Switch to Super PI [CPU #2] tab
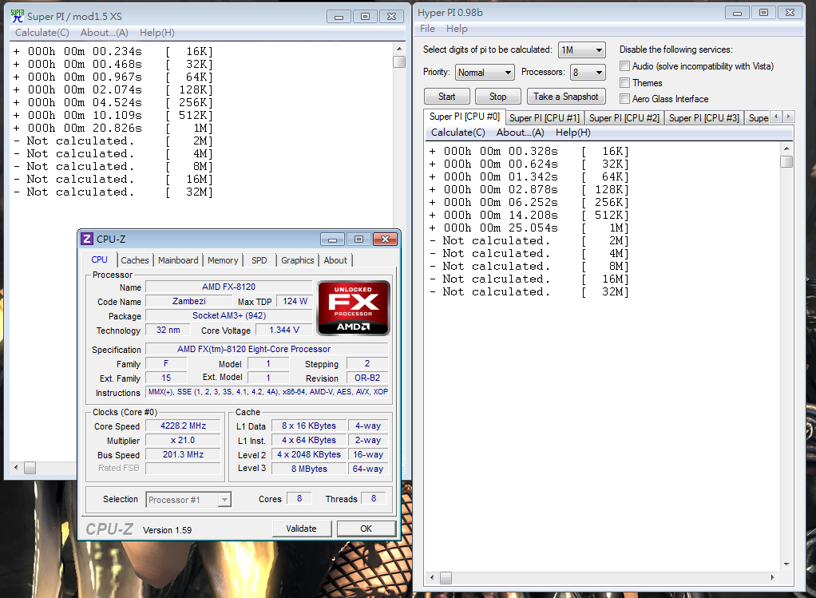Image resolution: width=816 pixels, height=598 pixels. pyautogui.click(x=624, y=118)
